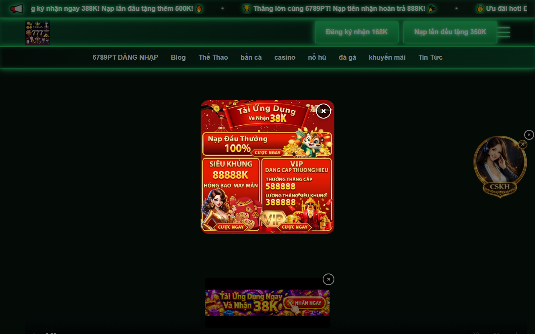Open khuyến mãi promotions page
Screen dimensions: 535x334
(387, 58)
